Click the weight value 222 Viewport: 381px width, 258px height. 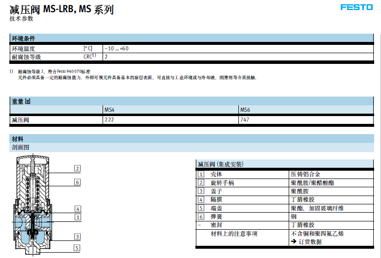pos(109,119)
